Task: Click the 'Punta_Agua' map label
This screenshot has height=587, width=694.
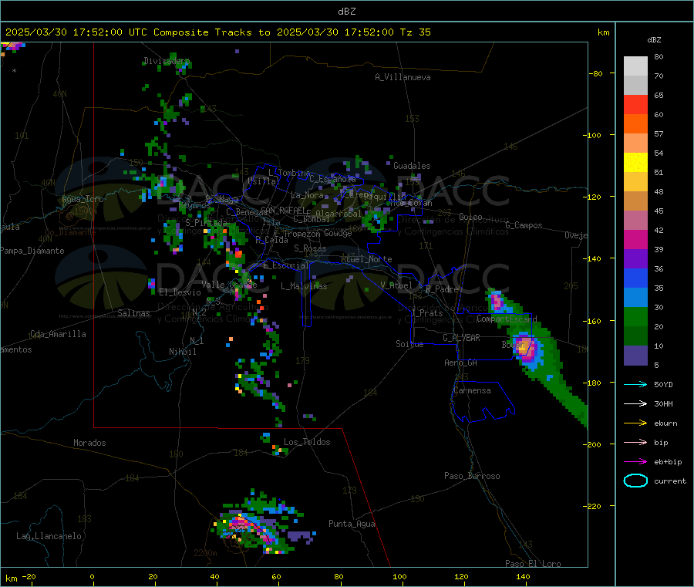Action: (352, 524)
